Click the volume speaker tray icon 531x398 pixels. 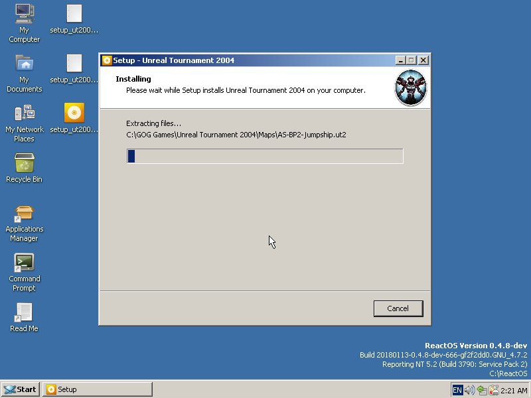click(469, 390)
